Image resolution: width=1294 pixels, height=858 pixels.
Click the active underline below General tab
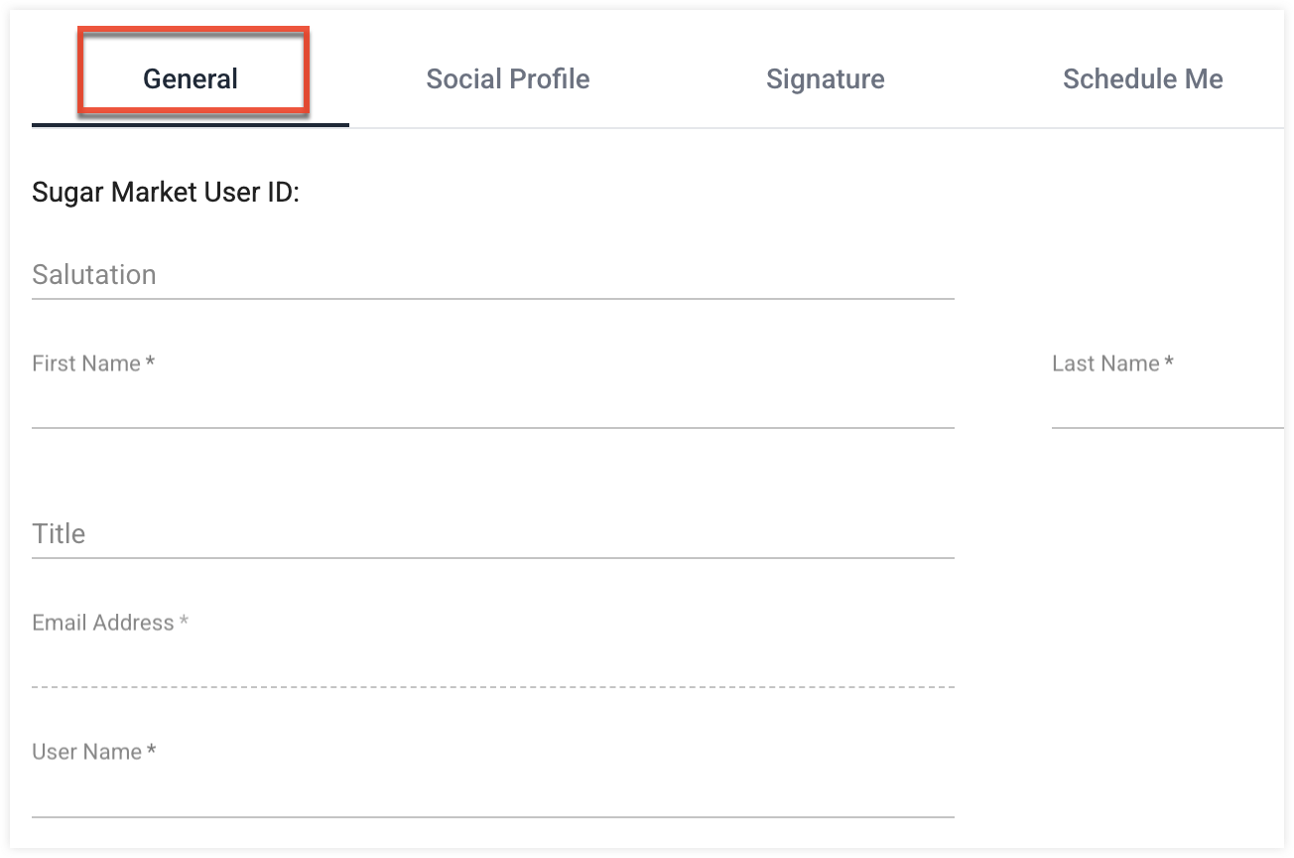click(191, 125)
